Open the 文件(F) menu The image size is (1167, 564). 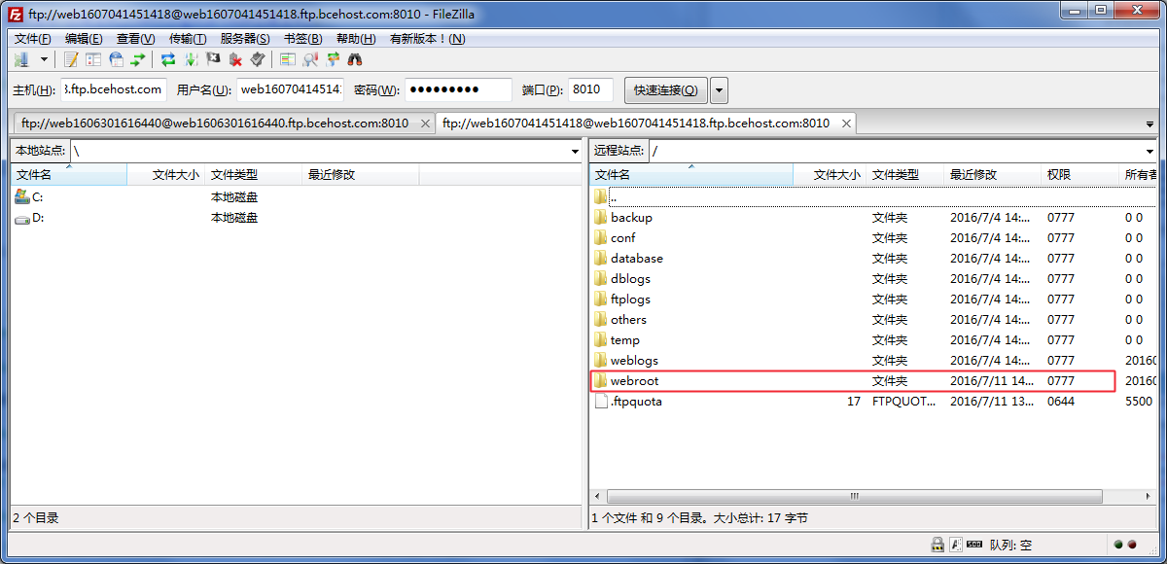pos(32,39)
